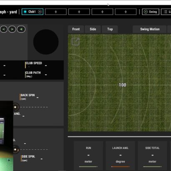Add a club in the second slot
The height and width of the screenshot is (171, 171).
click(x=56, y=12)
